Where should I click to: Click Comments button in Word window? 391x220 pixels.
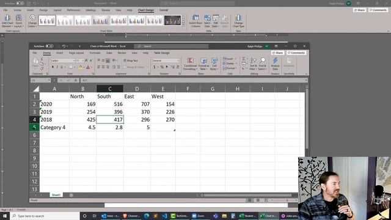pyautogui.click(x=378, y=10)
